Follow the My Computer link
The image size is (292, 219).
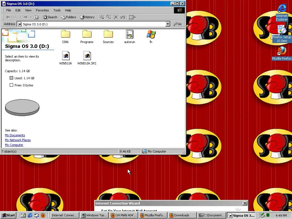[14, 145]
